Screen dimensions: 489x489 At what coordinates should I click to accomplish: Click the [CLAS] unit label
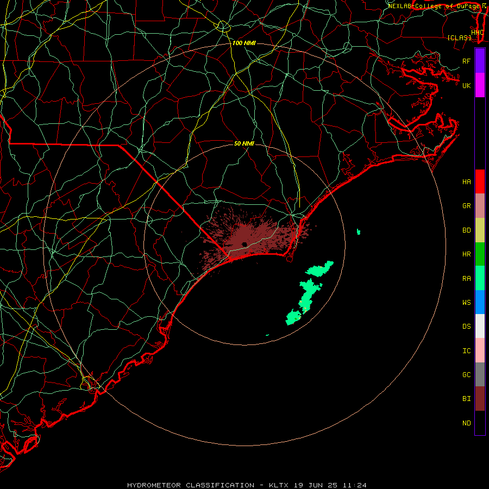pos(459,37)
